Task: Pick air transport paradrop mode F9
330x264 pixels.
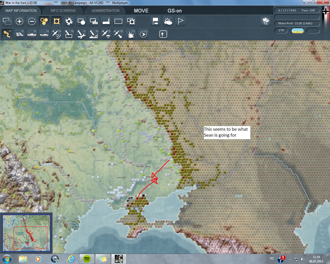Action: 106,34
